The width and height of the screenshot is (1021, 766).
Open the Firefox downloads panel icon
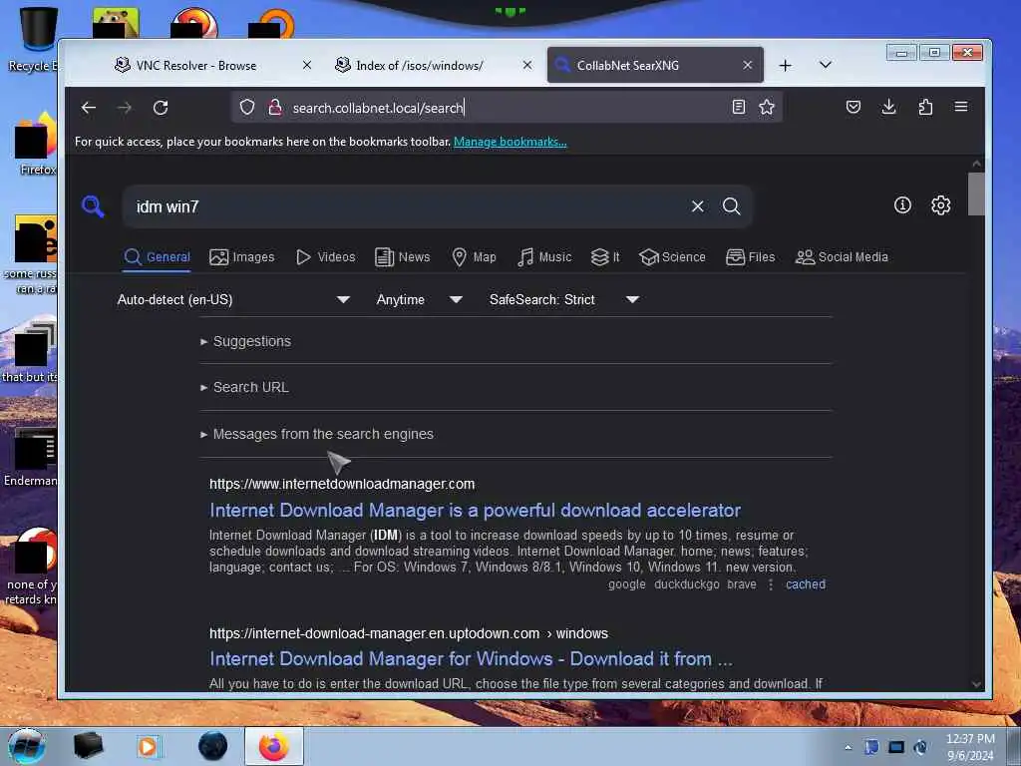(x=888, y=107)
